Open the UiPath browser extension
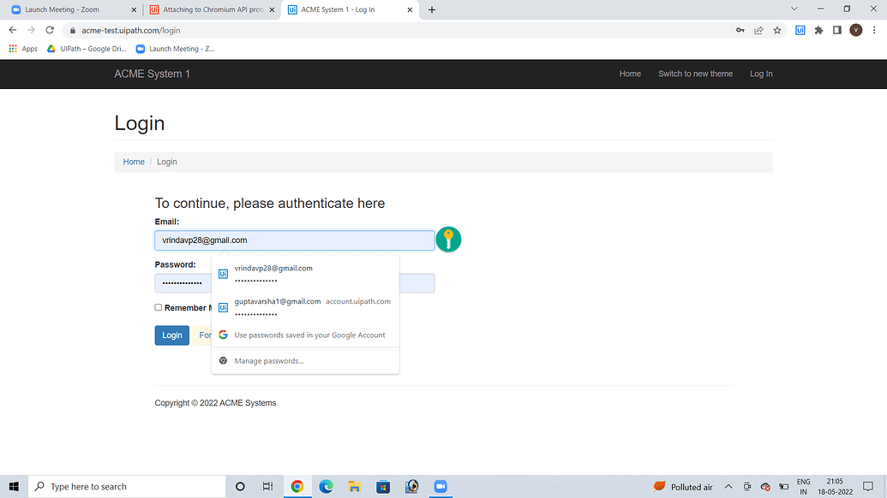This screenshot has height=498, width=887. click(x=800, y=29)
